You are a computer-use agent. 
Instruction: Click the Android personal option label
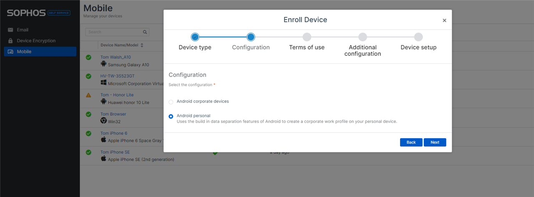tap(194, 115)
